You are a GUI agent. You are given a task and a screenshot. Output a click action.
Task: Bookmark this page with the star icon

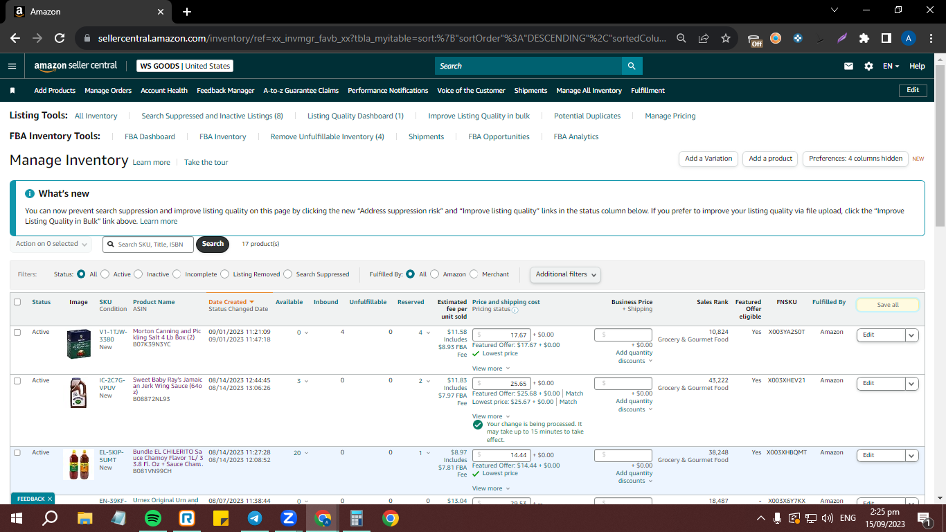pos(725,38)
